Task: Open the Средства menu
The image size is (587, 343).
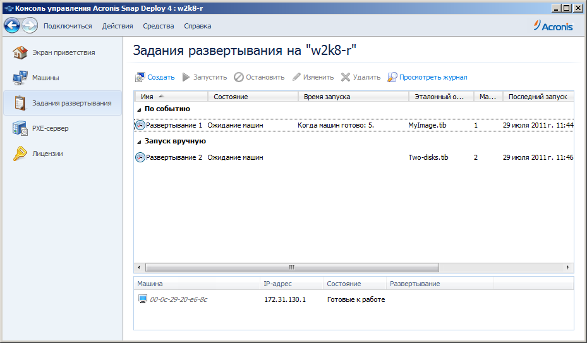Action: click(159, 26)
